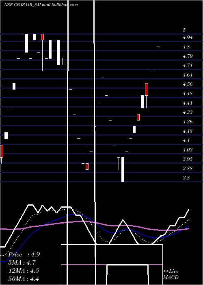
Task: Click the price axis label 5
Action: tap(184, 30)
